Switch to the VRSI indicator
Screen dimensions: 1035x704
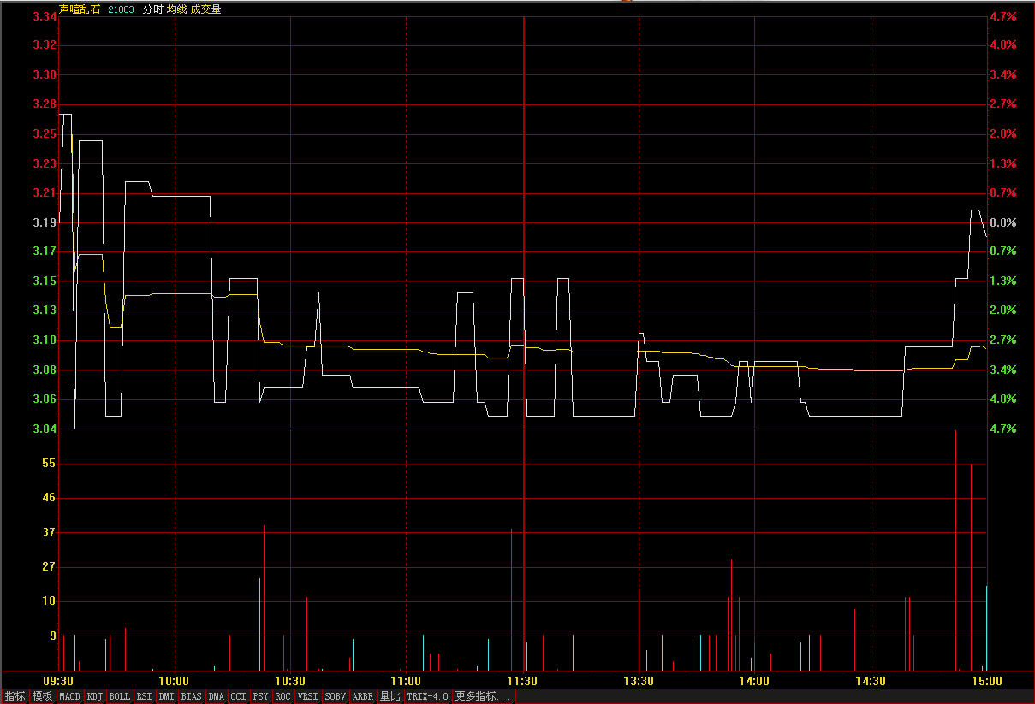[x=308, y=696]
